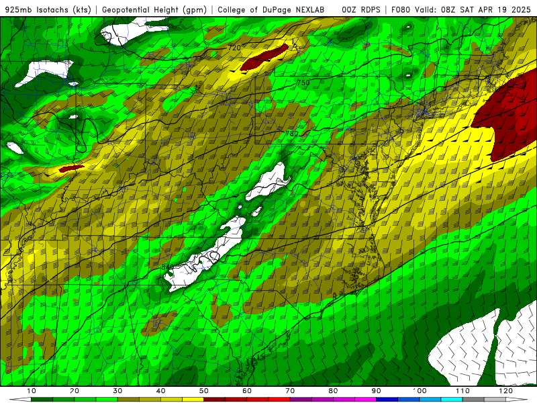The image size is (537, 403).
Task: Click the 50 kt legend value
Action: coord(204,391)
